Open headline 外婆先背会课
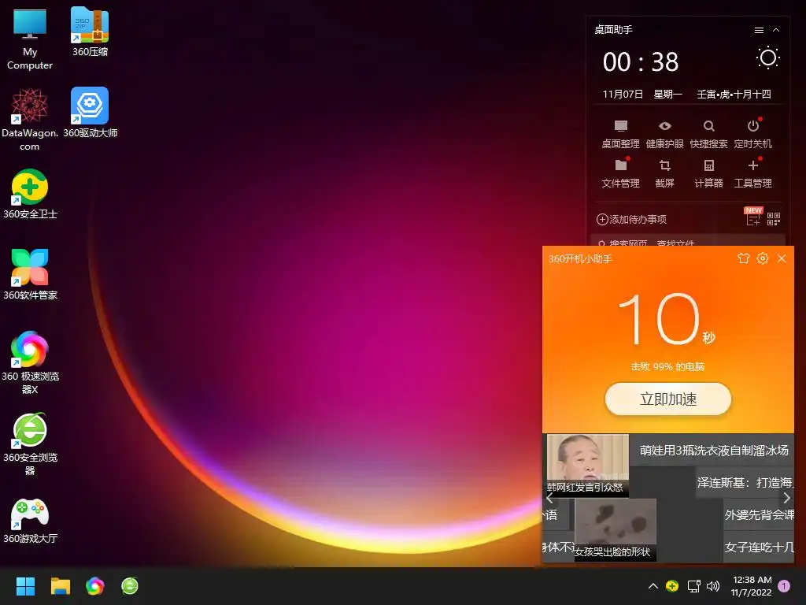 pyautogui.click(x=760, y=514)
